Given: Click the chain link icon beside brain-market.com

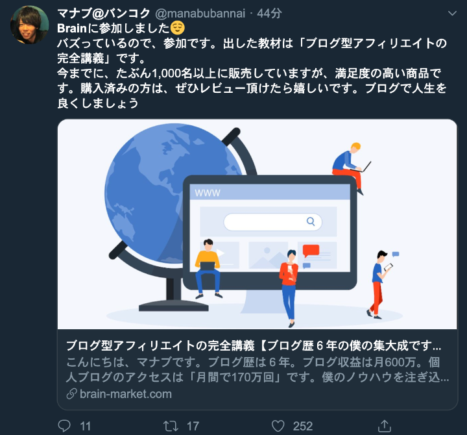Looking at the screenshot, I should 71,394.
